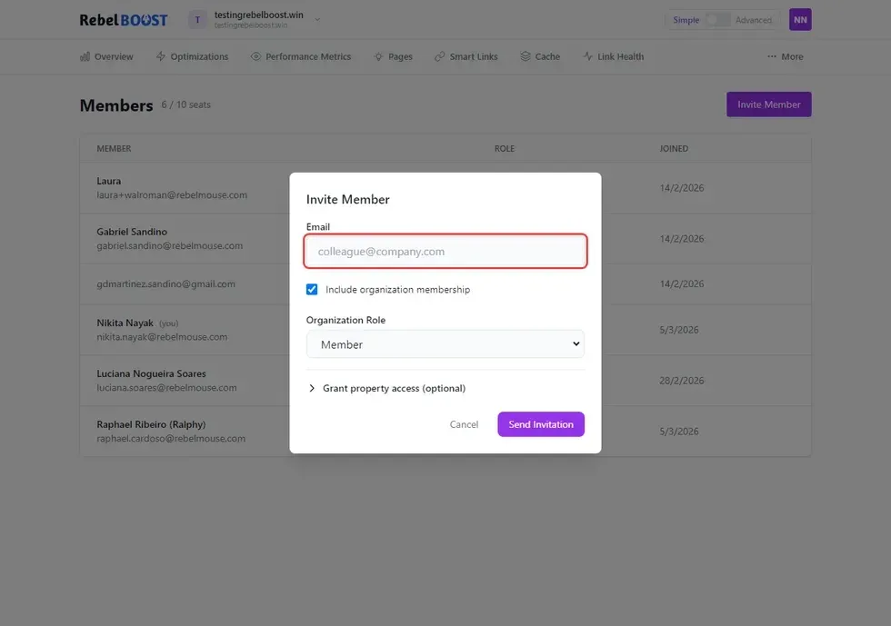Image resolution: width=891 pixels, height=626 pixels.
Task: Click the Performance Metrics gauge icon
Action: pos(256,56)
